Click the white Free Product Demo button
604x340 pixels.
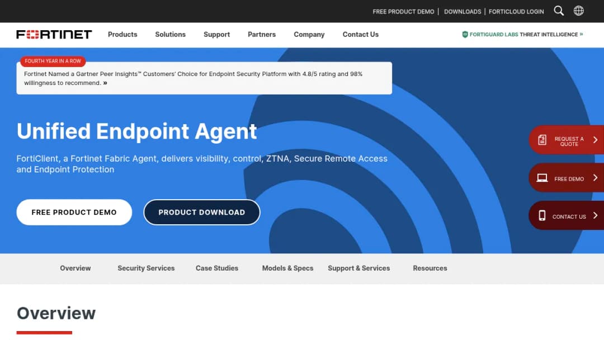[74, 212]
